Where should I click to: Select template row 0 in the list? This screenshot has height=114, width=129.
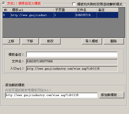tap(60, 15)
